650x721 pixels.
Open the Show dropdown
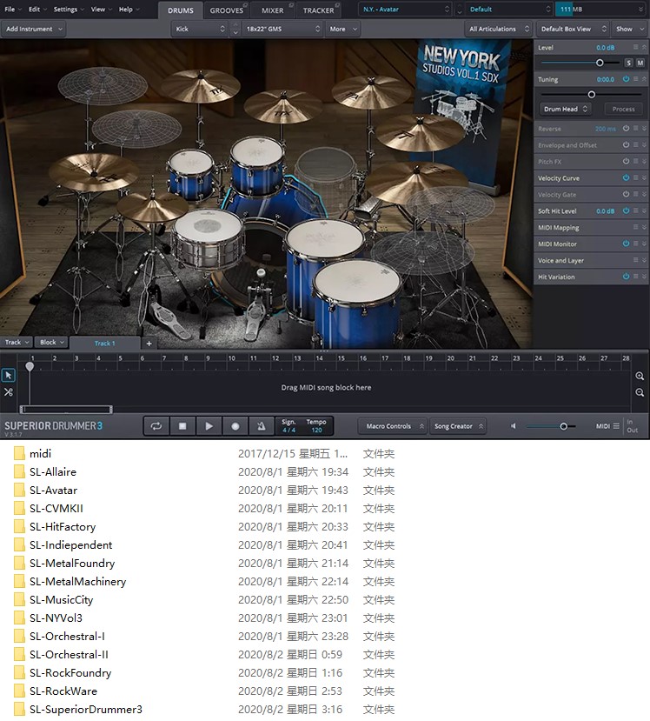pyautogui.click(x=630, y=29)
